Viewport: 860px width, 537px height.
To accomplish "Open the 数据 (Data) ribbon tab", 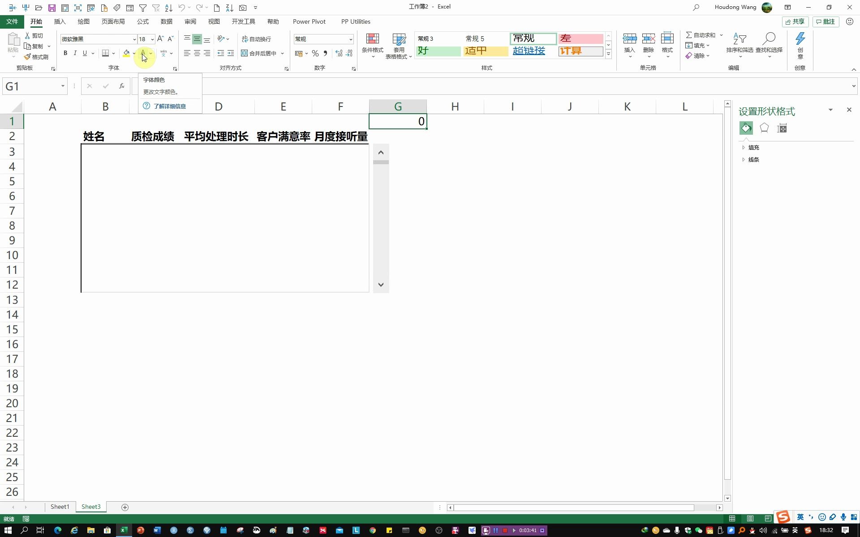I will click(166, 21).
